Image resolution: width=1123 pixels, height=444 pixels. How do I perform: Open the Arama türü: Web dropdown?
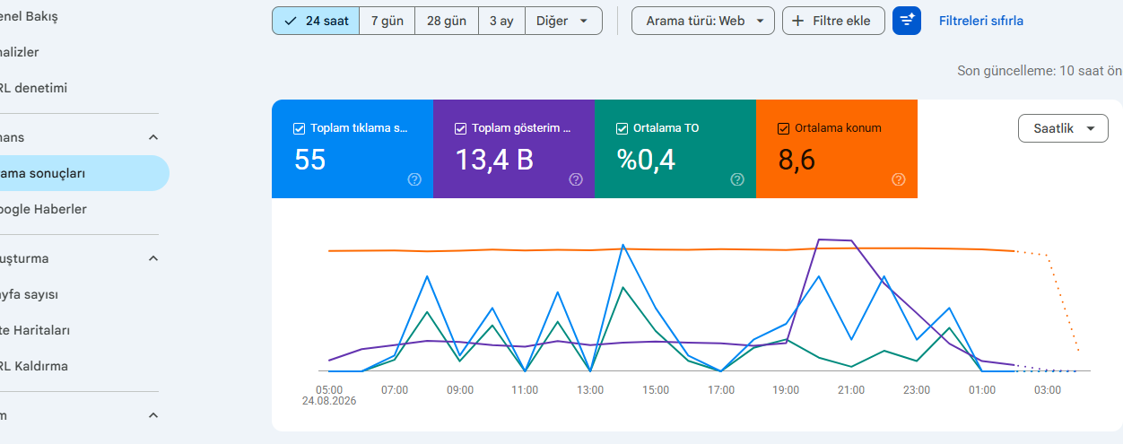click(703, 21)
